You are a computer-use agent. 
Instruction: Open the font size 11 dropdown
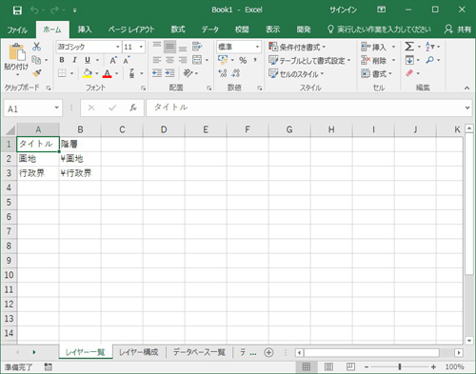(x=141, y=47)
